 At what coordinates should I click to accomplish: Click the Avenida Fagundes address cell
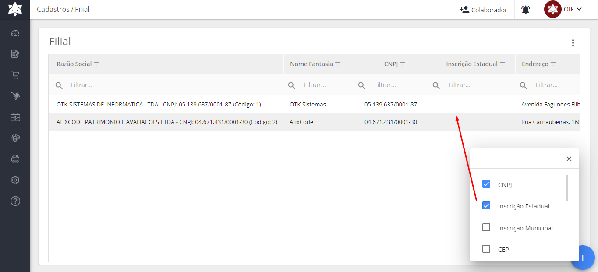coord(550,105)
